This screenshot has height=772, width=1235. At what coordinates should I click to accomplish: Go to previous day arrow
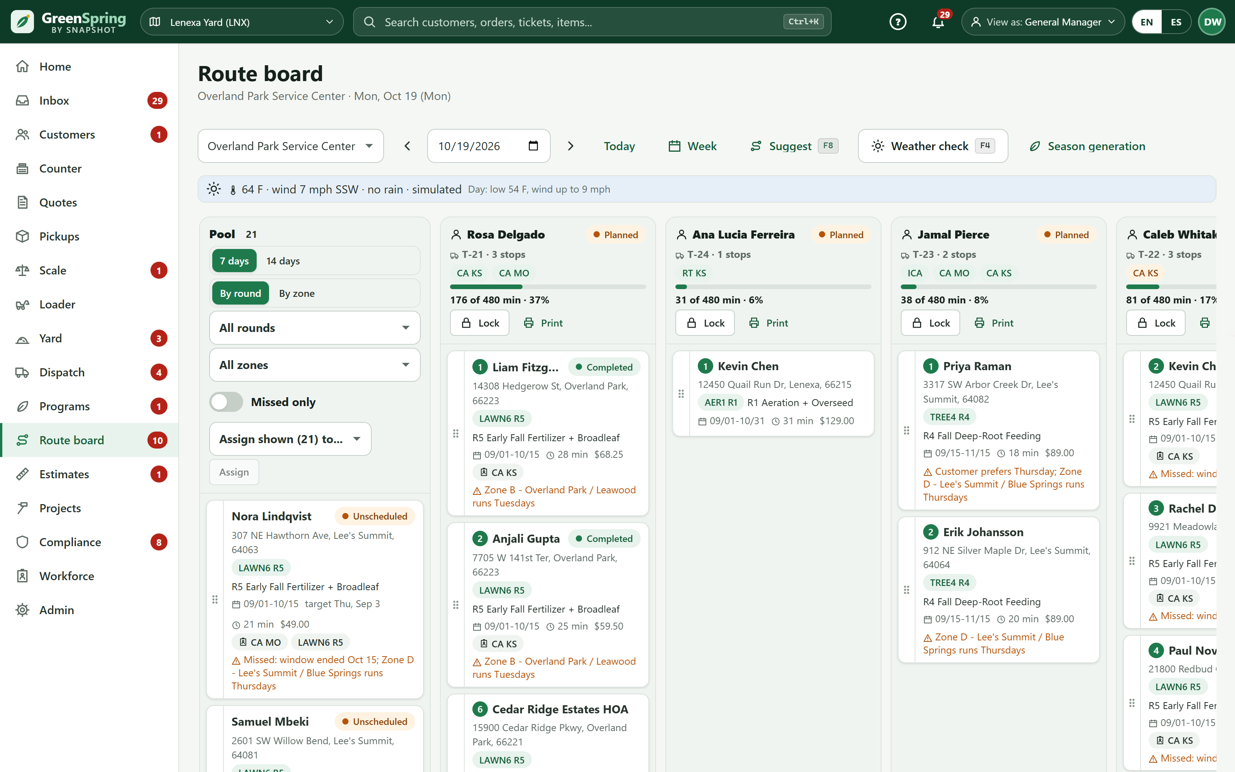click(407, 146)
